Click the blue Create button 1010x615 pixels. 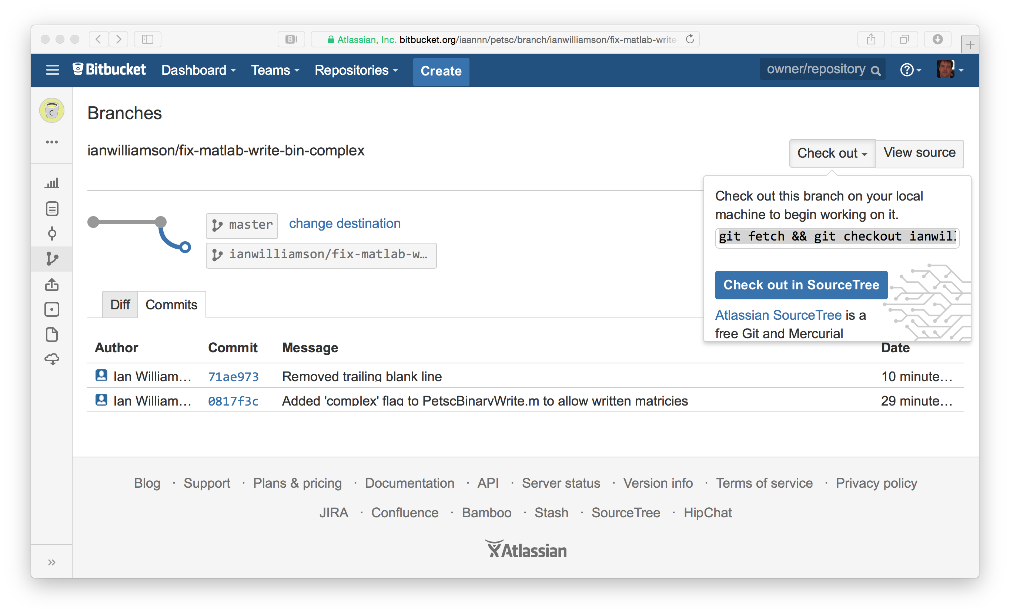(441, 71)
